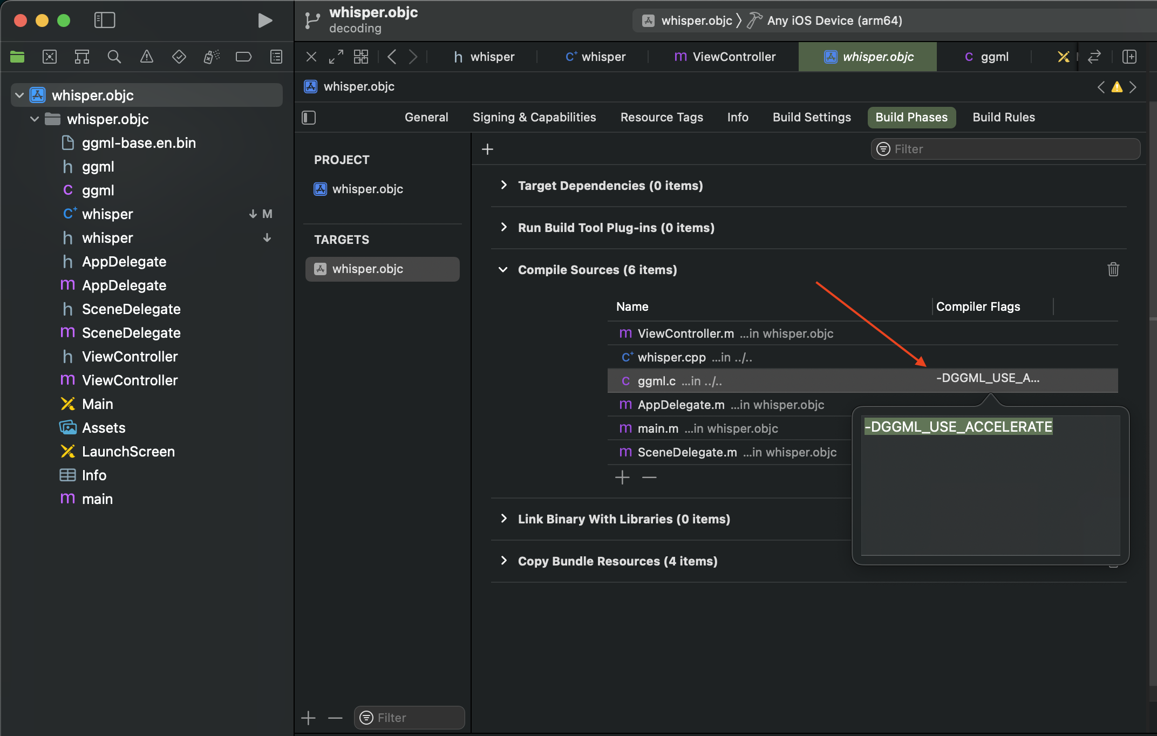Collapse the whisper.objc folder group
Viewport: 1157px width, 736px height.
tap(35, 119)
